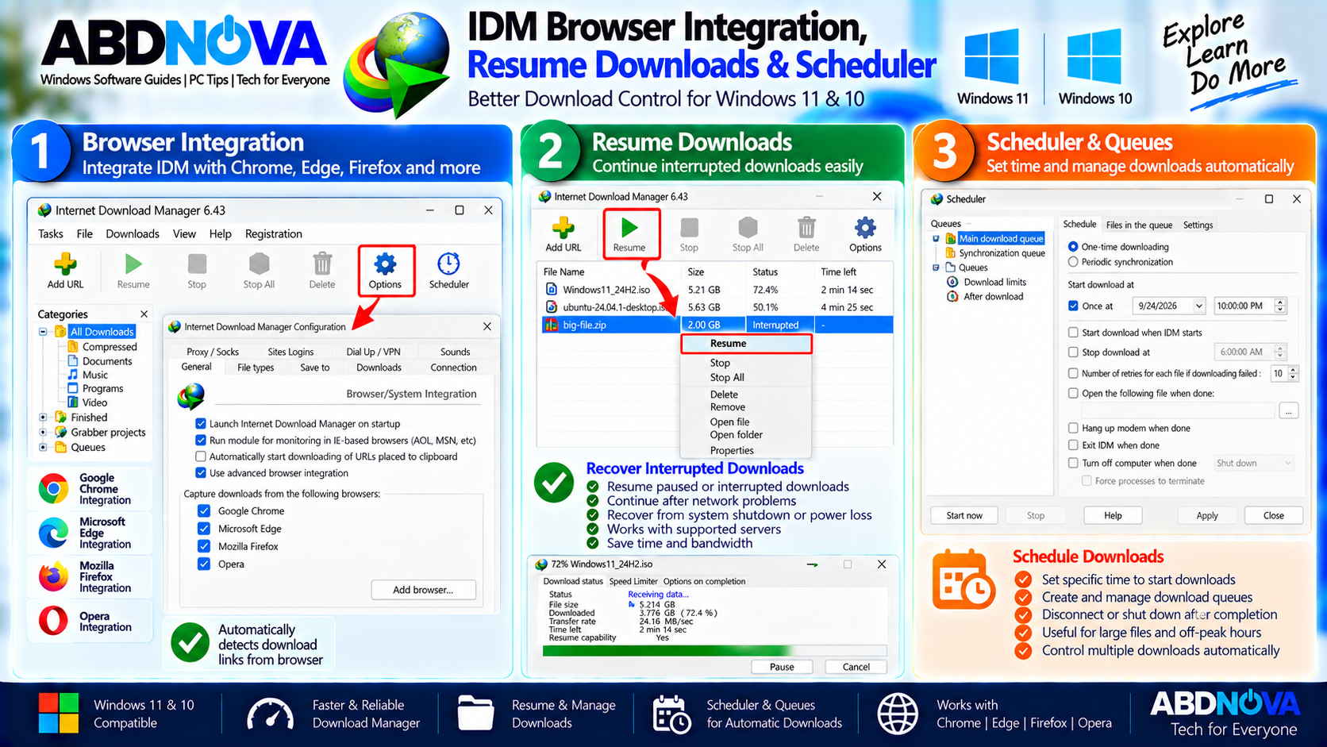The image size is (1327, 747).
Task: Select the Music category
Action: click(87, 375)
